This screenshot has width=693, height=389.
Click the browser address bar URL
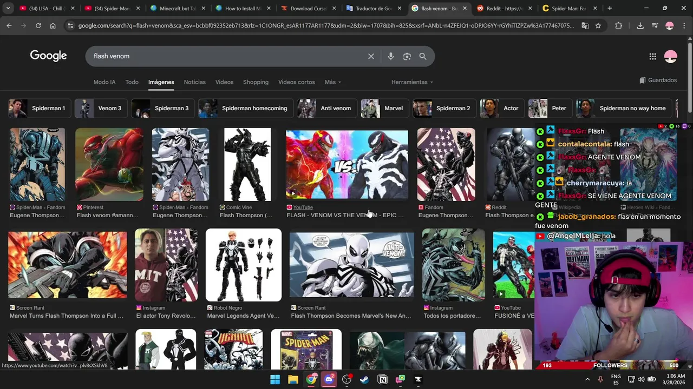tap(325, 25)
